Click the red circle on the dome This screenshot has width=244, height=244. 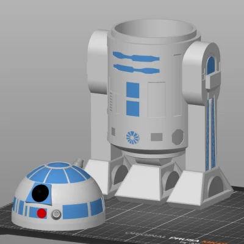(41, 213)
